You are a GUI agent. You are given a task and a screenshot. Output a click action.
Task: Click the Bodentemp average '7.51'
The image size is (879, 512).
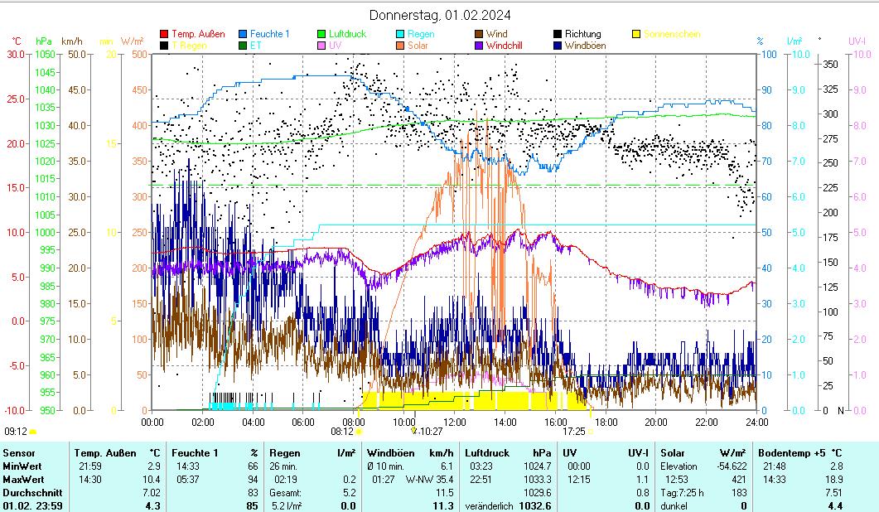coord(834,493)
